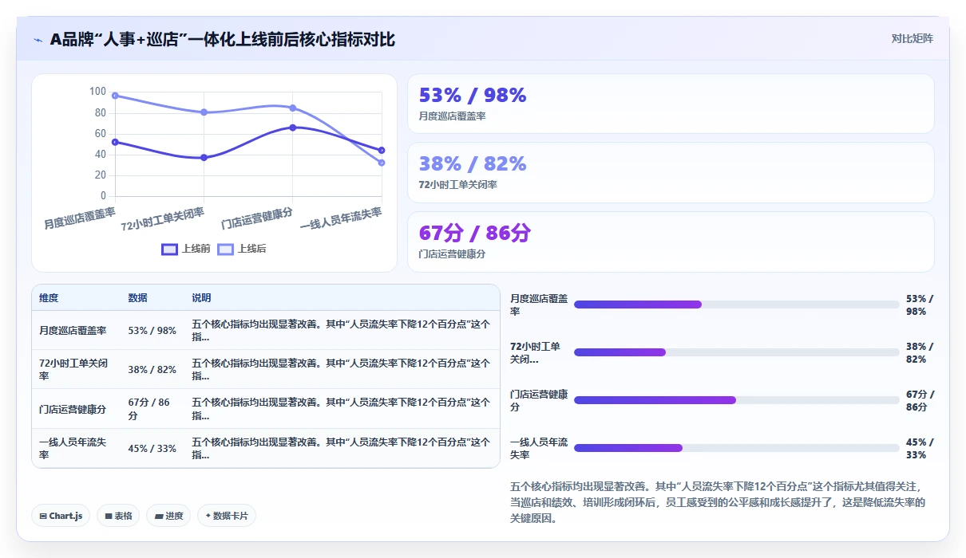Click the 进度 tag chip
The width and height of the screenshot is (966, 558).
coord(168,516)
